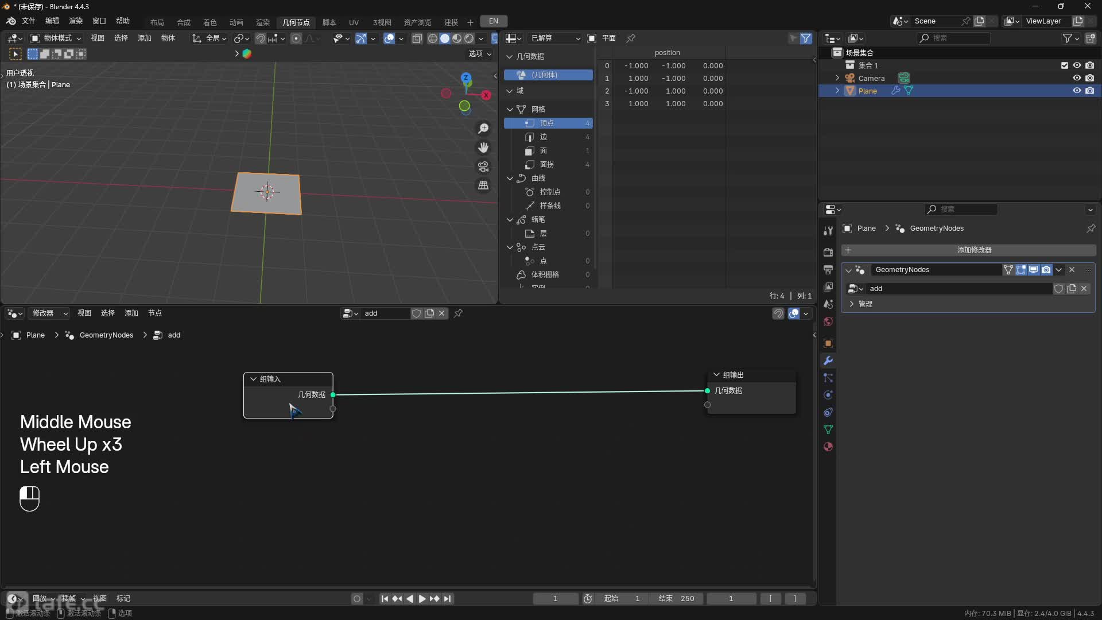Open the 文件 menu
This screenshot has width=1102, height=620.
pos(29,21)
